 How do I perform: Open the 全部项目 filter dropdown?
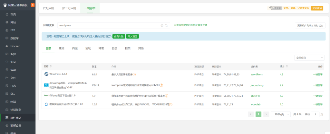click(x=309, y=58)
